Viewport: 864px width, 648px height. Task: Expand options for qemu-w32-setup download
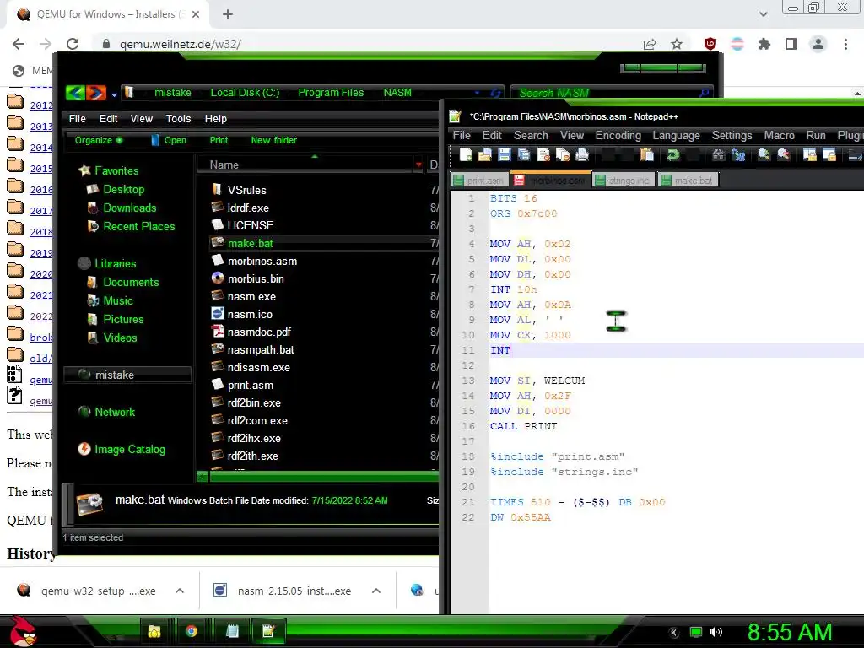tap(180, 591)
